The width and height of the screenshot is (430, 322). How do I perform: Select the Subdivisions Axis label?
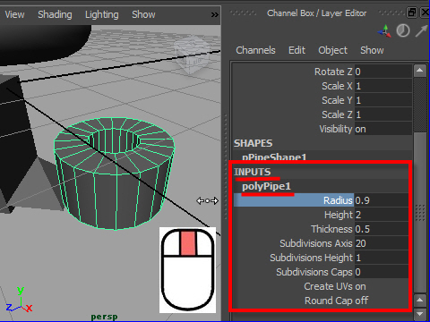(316, 243)
